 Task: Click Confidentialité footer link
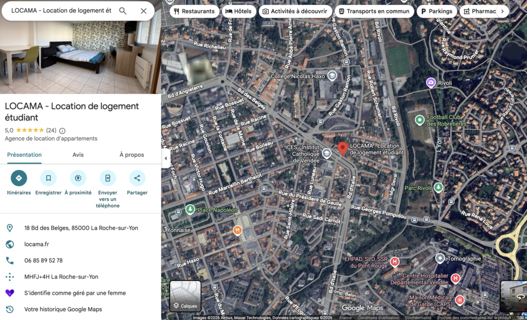pyautogui.click(x=418, y=317)
